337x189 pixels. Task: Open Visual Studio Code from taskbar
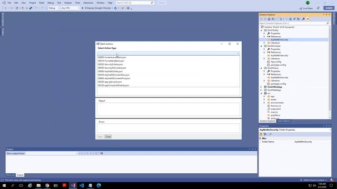tap(82, 185)
